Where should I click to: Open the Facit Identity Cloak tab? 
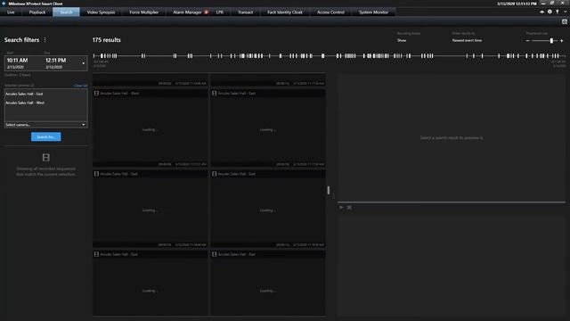click(285, 12)
